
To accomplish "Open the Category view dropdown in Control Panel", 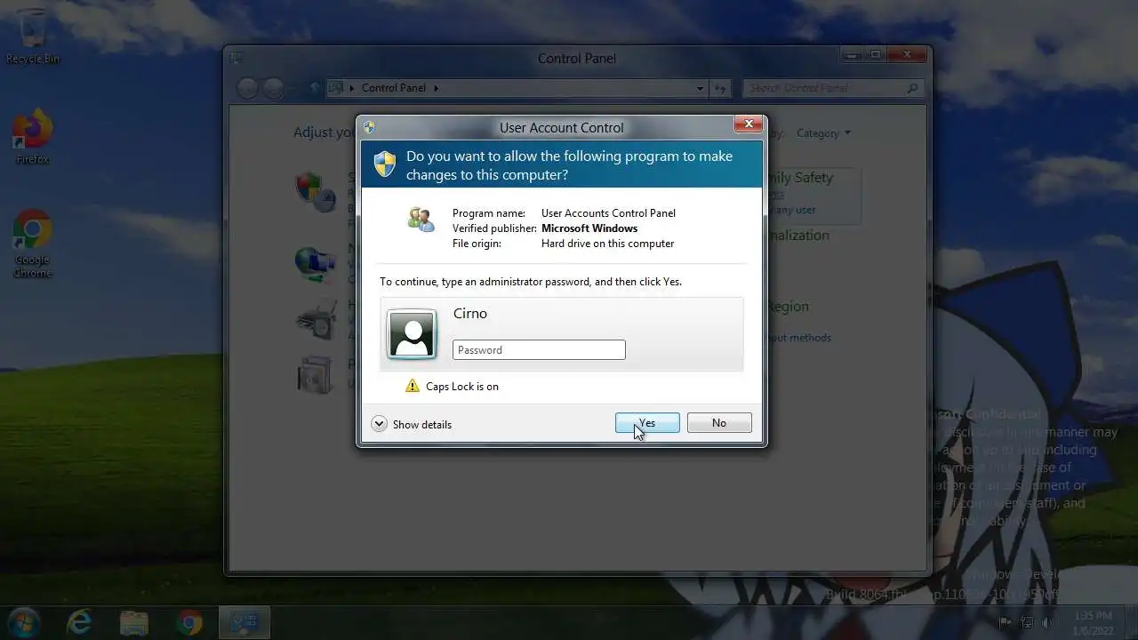I will [x=823, y=133].
